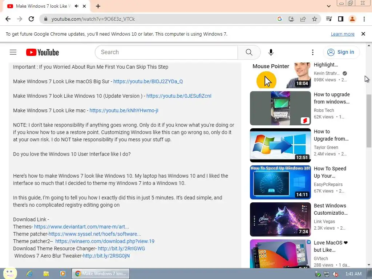The height and width of the screenshot is (279, 372).
Task: Click the browser forward arrow
Action: click(20, 19)
